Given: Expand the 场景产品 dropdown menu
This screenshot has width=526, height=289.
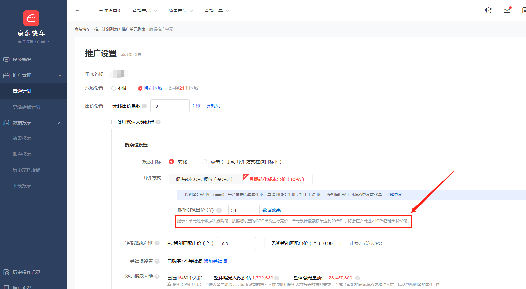Looking at the screenshot, I should 181,11.
